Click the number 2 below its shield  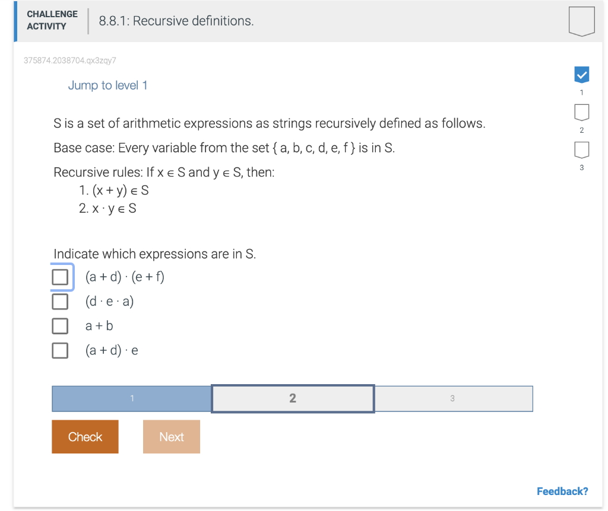[581, 131]
